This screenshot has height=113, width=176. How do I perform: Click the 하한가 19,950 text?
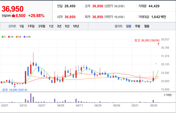[114, 17]
